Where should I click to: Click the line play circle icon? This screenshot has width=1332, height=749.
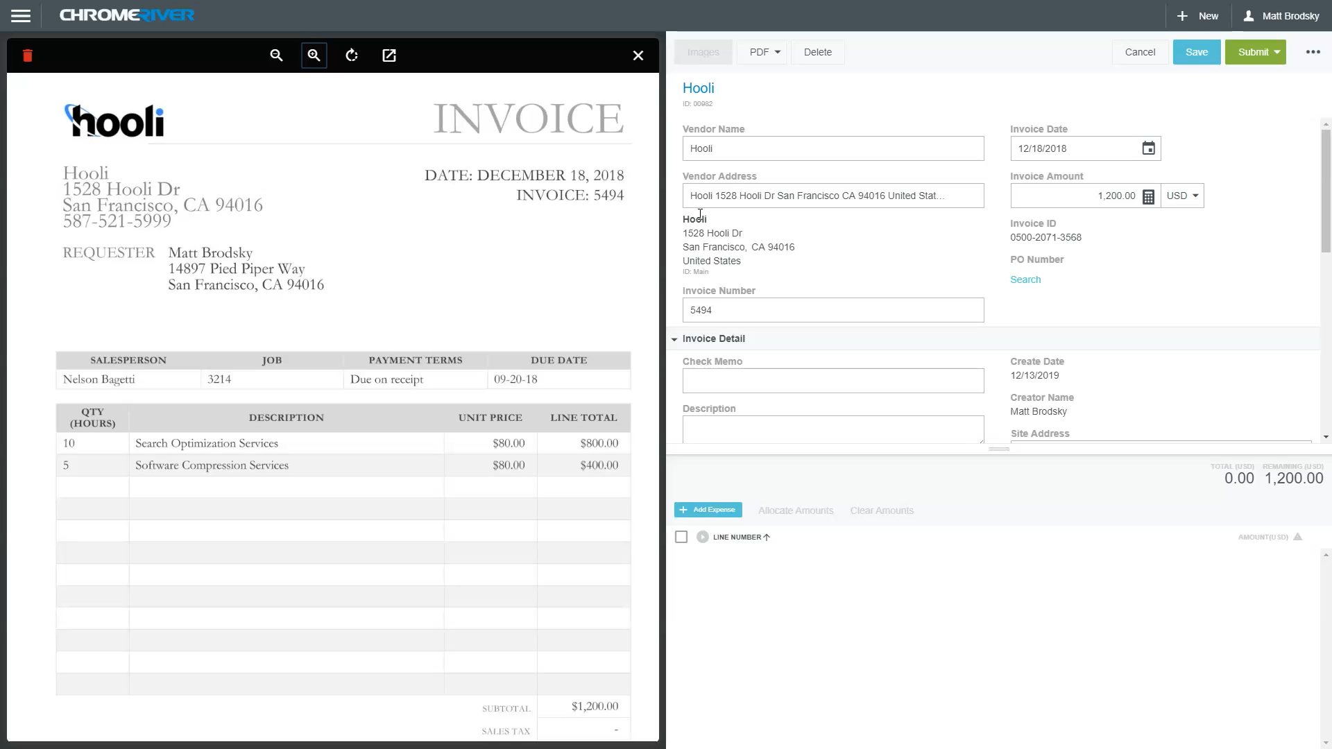point(703,537)
